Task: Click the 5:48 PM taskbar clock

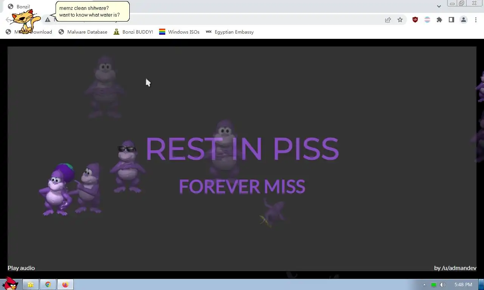Action: [x=463, y=285]
